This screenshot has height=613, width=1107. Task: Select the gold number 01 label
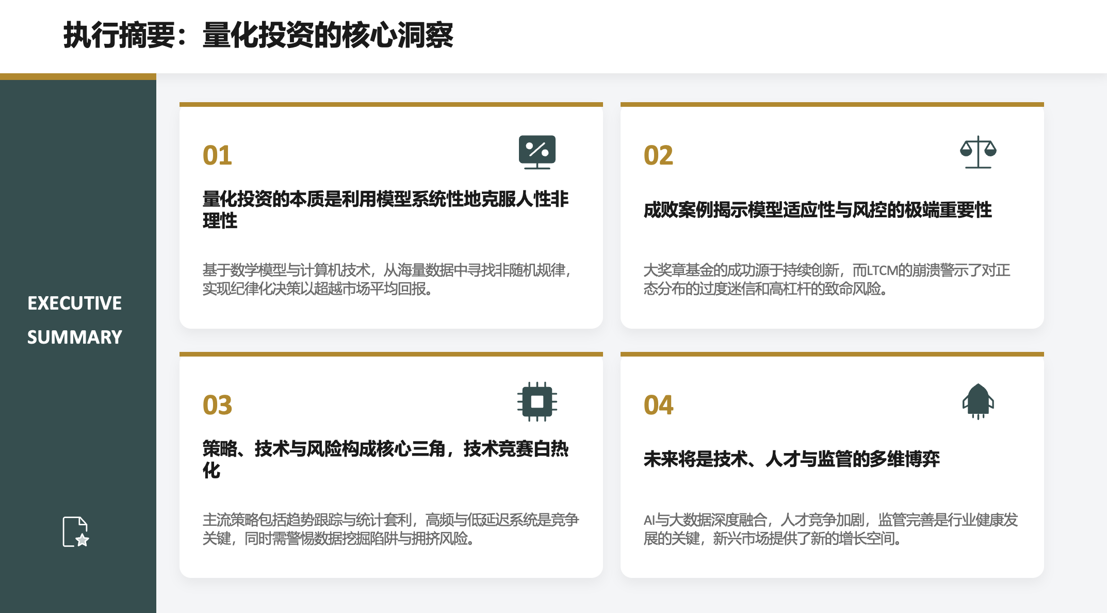(x=217, y=155)
